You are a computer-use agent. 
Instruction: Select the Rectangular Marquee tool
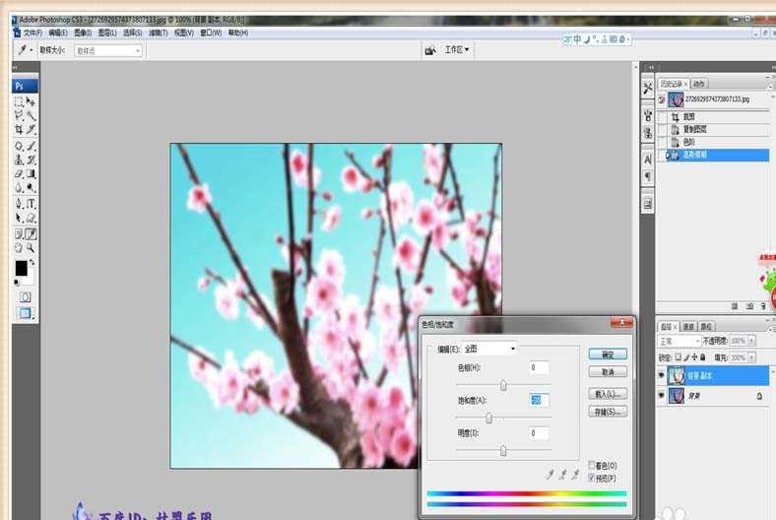(19, 101)
